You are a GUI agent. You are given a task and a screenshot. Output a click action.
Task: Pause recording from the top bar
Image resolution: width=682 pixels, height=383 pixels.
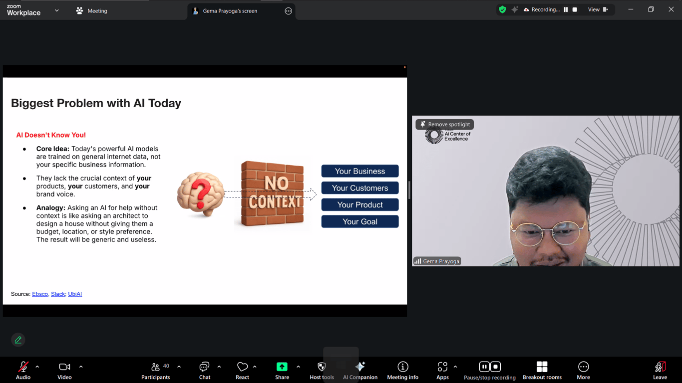pyautogui.click(x=566, y=9)
